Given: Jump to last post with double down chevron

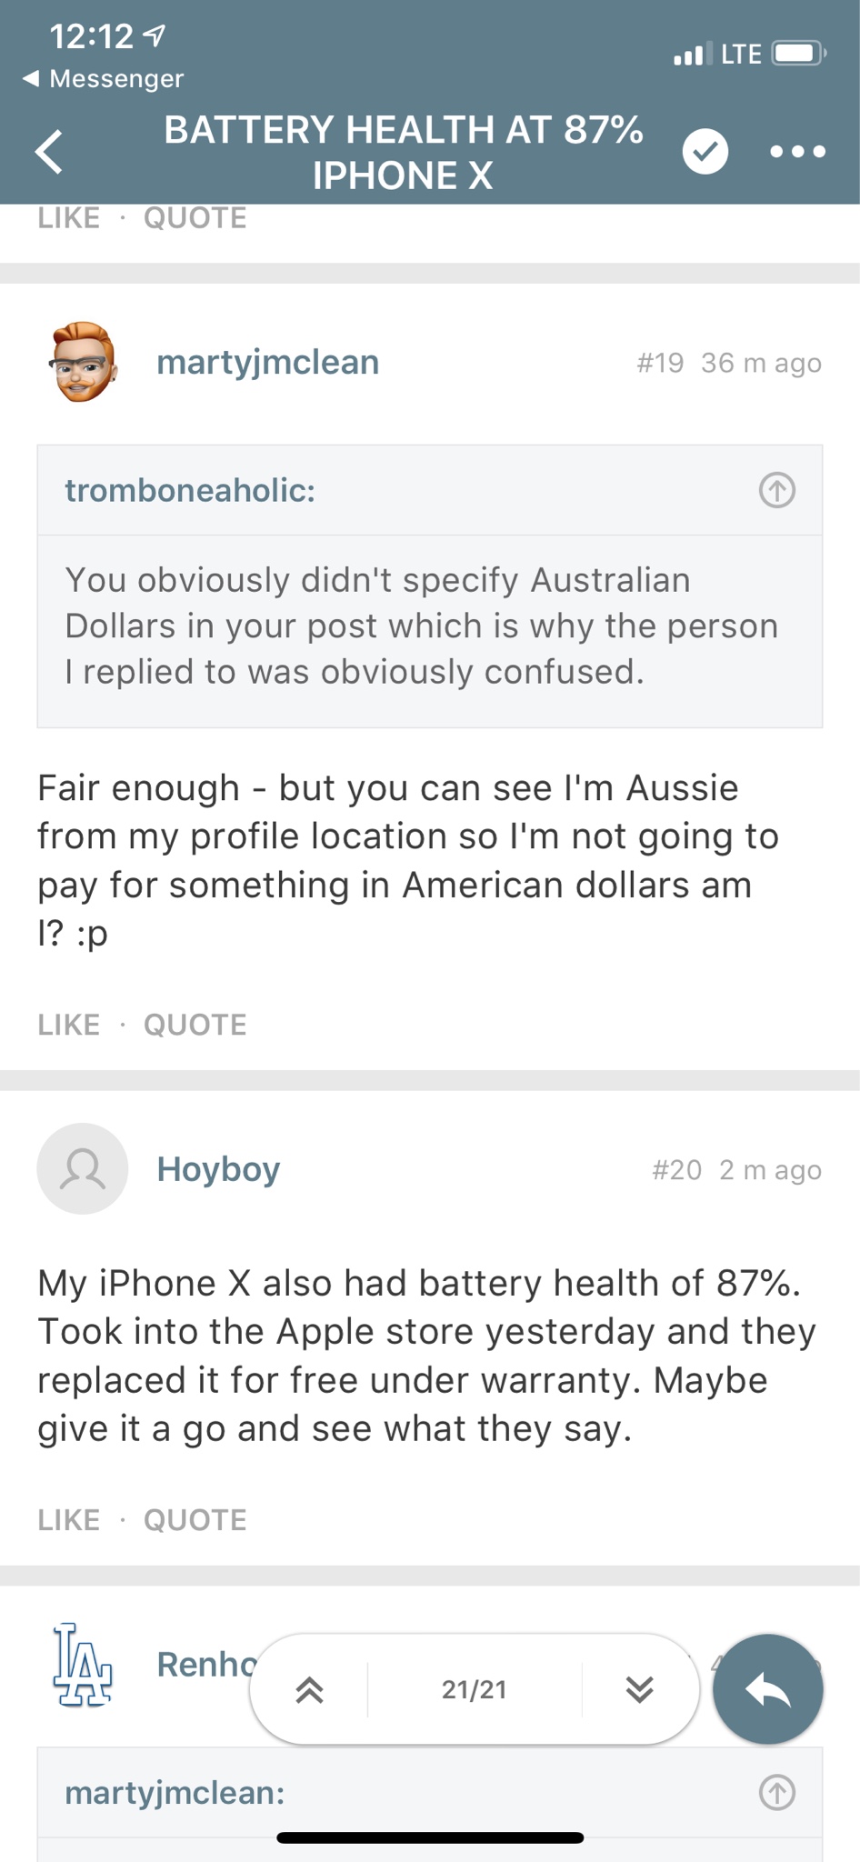Looking at the screenshot, I should tap(640, 1689).
